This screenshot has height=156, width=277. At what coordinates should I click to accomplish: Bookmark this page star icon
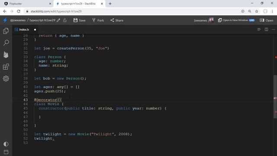[x=257, y=11]
